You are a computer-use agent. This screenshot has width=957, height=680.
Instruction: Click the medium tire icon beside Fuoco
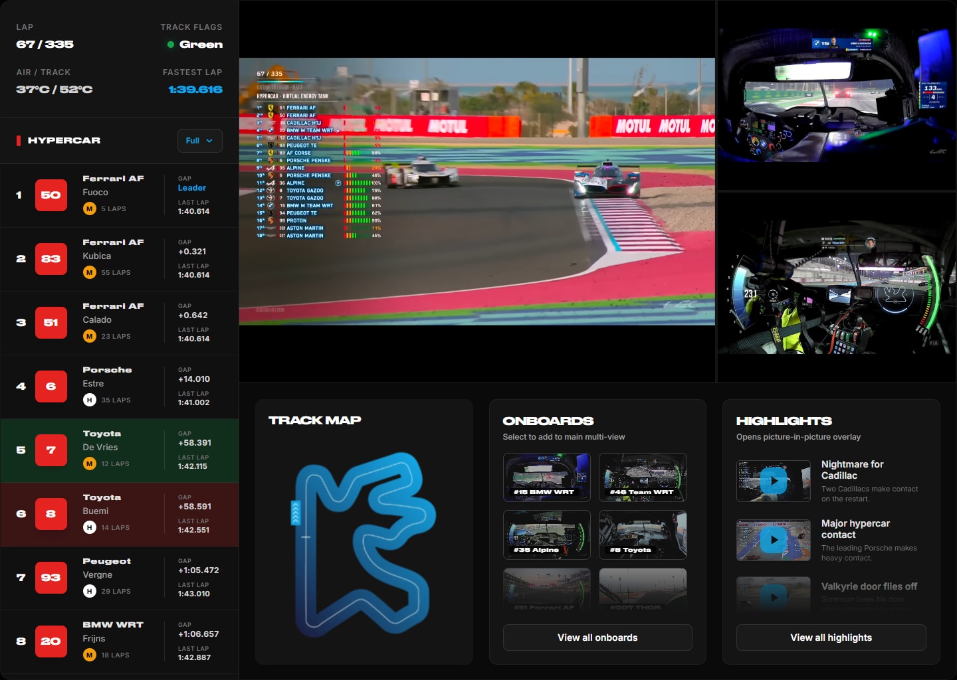tap(88, 209)
